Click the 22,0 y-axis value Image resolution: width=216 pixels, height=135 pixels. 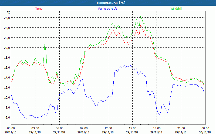[x=7, y=38]
